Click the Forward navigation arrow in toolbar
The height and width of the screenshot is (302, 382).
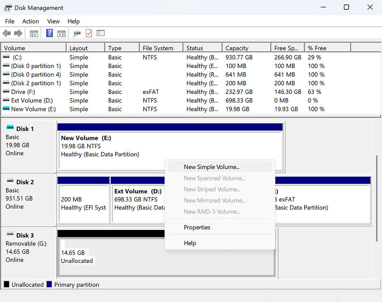(17, 33)
